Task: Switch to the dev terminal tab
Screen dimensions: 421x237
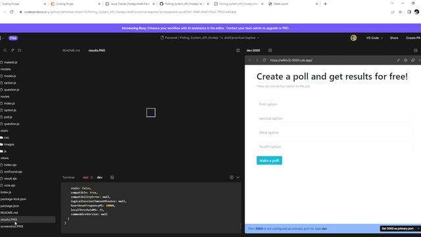Action: [x=99, y=177]
